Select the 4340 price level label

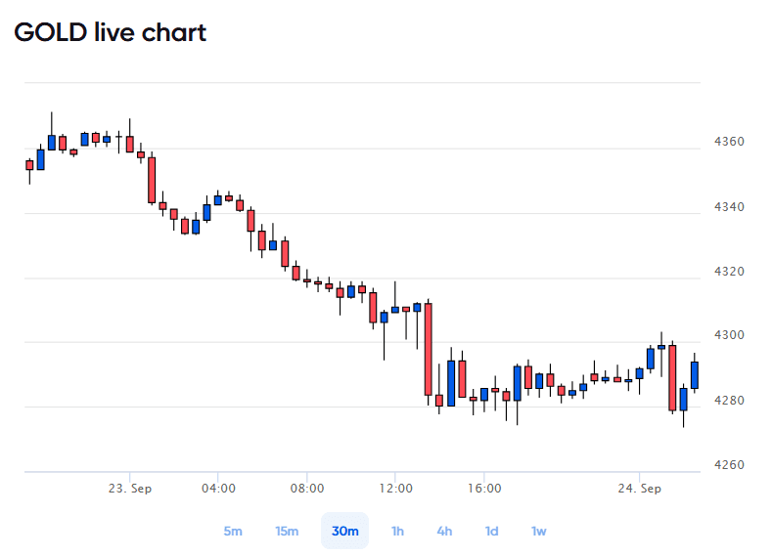[729, 207]
